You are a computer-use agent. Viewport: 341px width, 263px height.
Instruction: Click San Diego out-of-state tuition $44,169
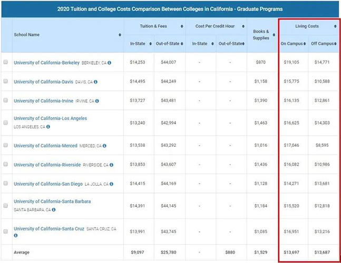pyautogui.click(x=169, y=184)
